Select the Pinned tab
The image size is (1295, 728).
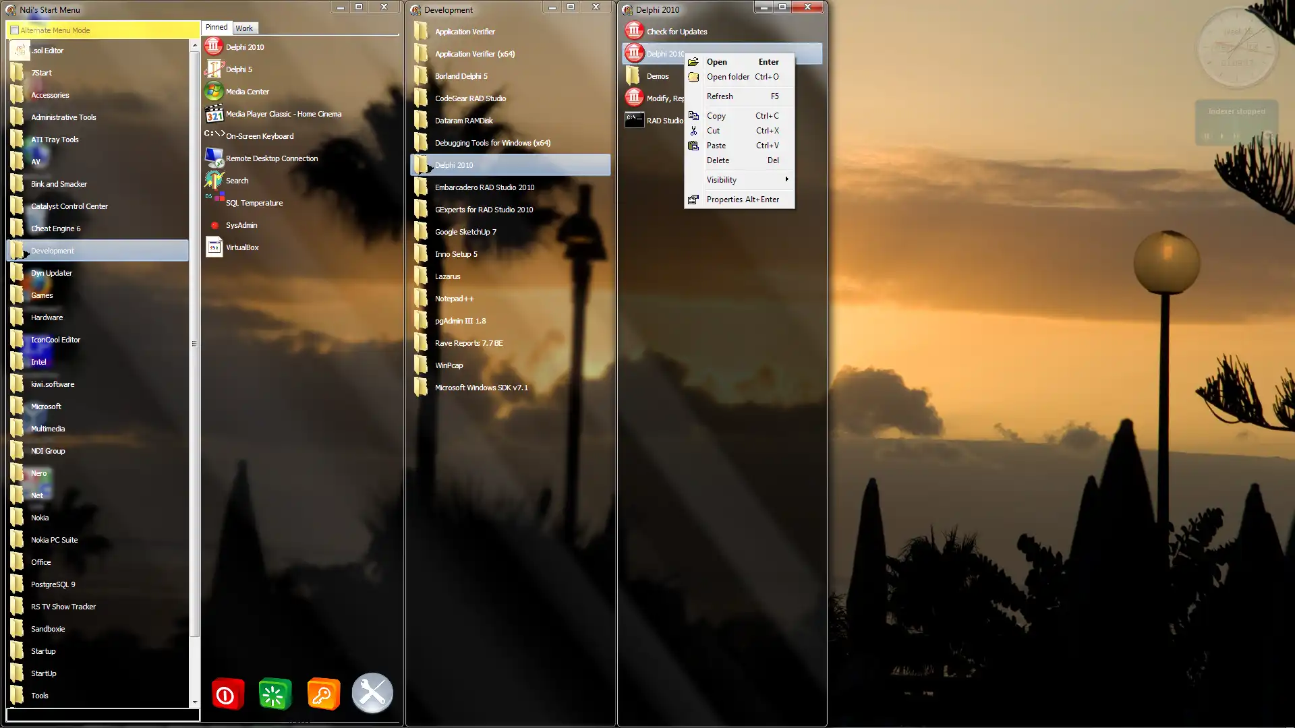[x=217, y=28]
